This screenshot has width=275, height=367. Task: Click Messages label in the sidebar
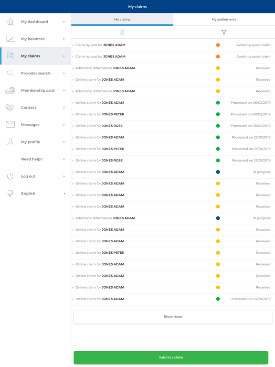(30, 125)
